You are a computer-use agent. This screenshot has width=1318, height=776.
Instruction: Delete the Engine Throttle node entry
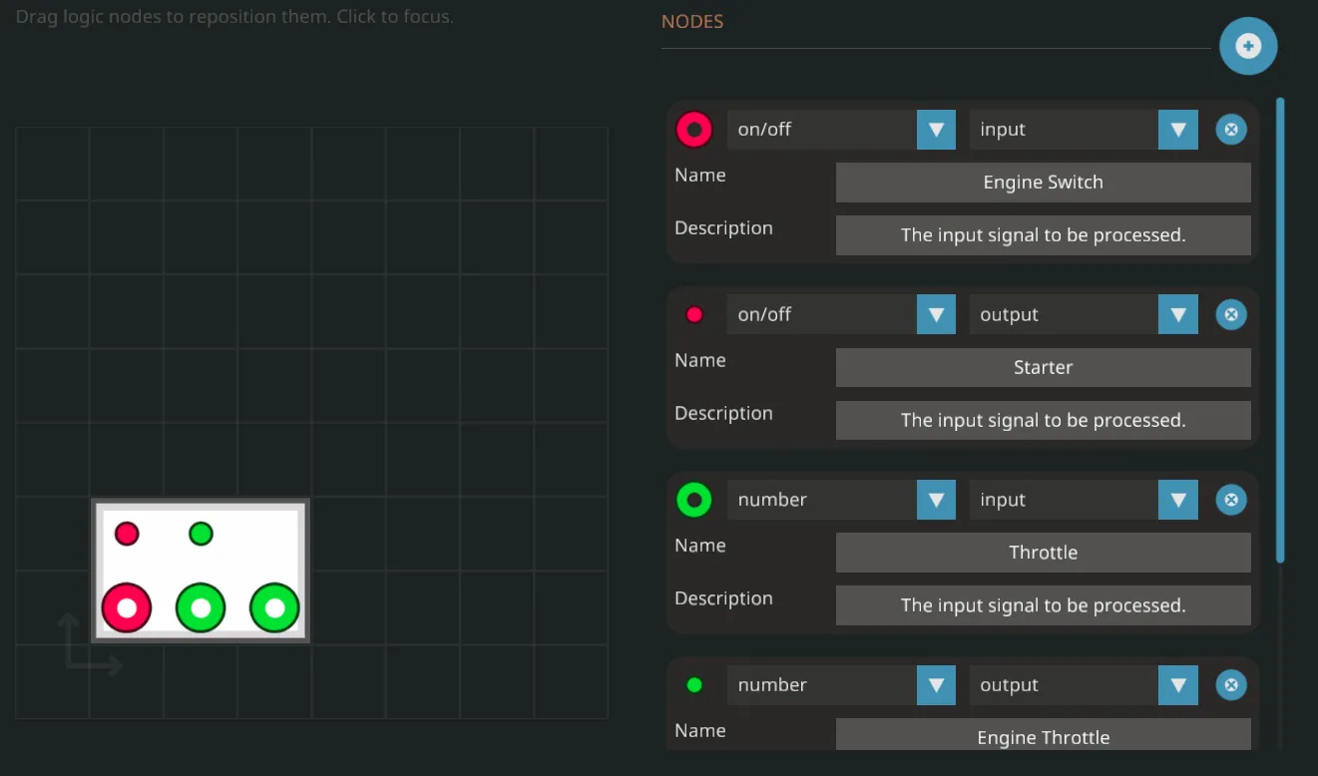pos(1230,685)
